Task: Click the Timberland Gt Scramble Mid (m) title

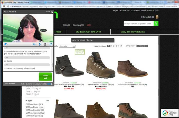Action: pos(101,85)
